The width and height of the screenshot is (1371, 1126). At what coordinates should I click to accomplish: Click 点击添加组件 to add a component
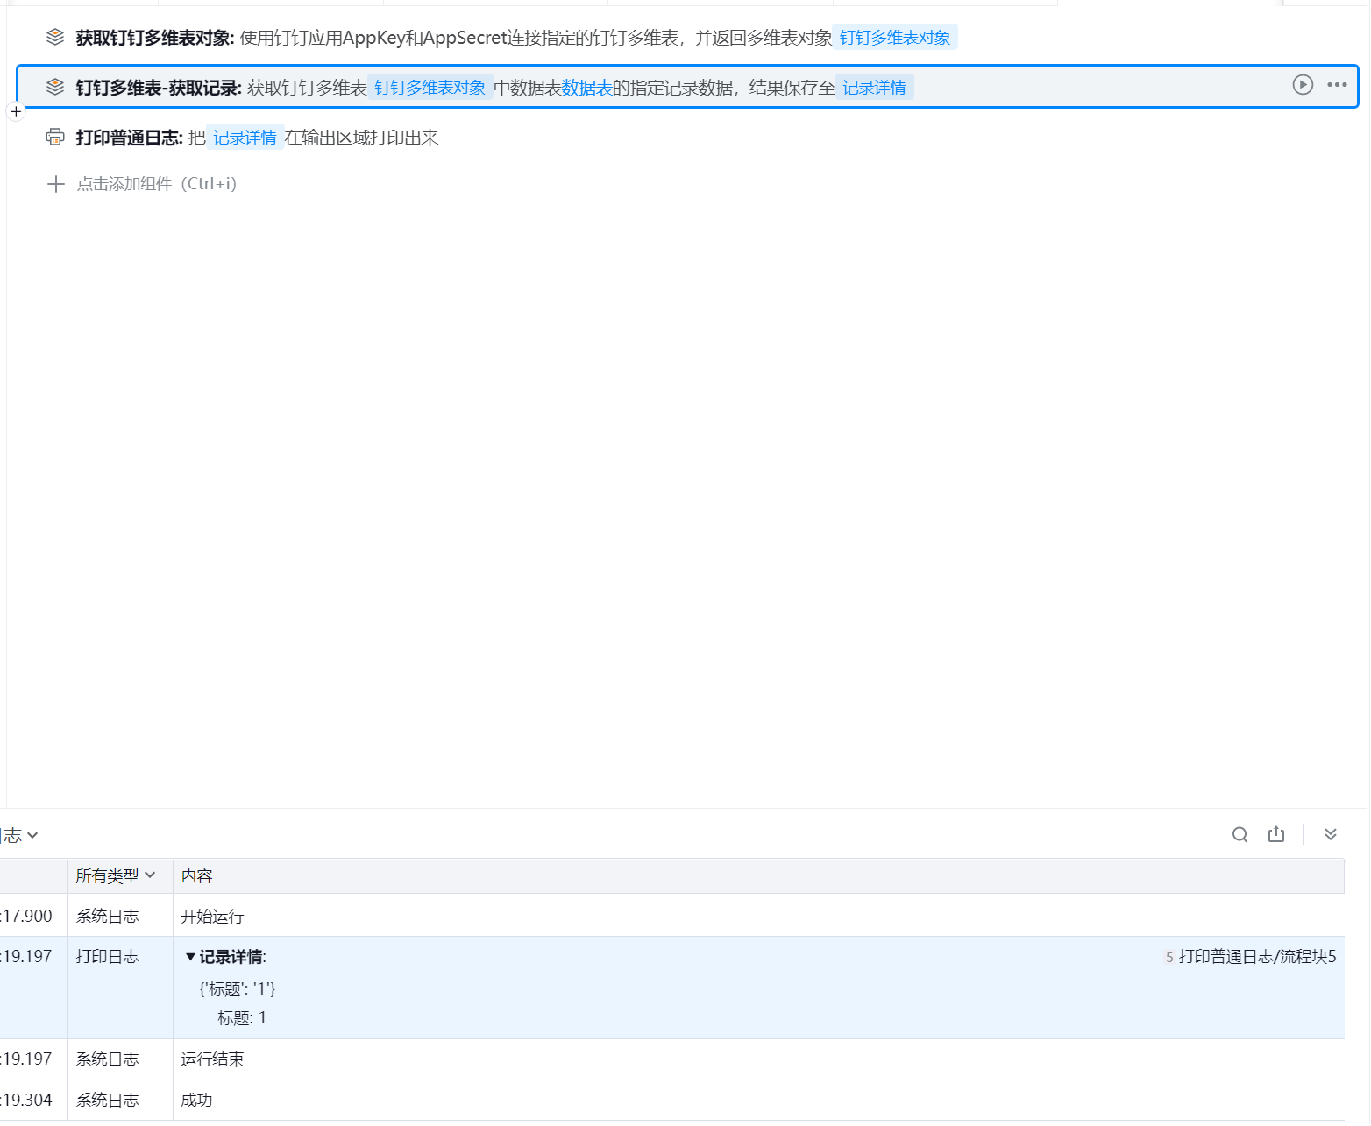pos(156,184)
